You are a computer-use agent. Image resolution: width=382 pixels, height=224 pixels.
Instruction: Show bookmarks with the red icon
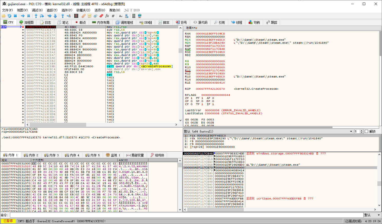tap(101, 16)
